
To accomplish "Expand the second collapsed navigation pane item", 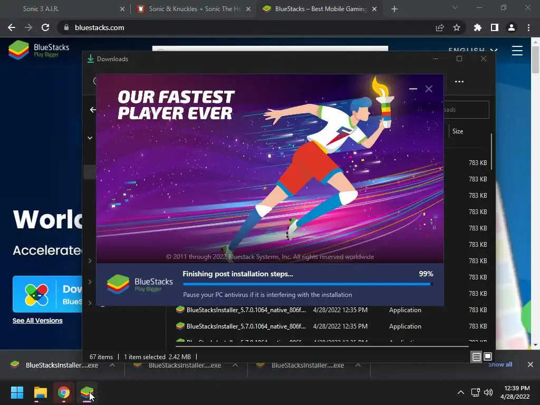I will (x=90, y=282).
